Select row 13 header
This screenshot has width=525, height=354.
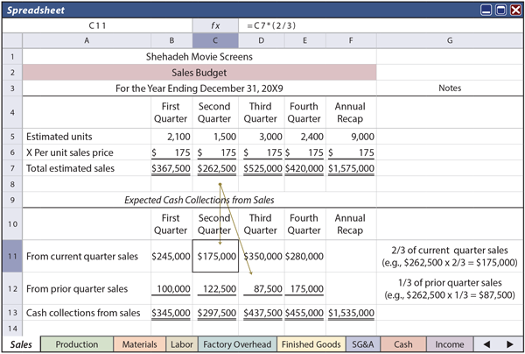(x=12, y=313)
